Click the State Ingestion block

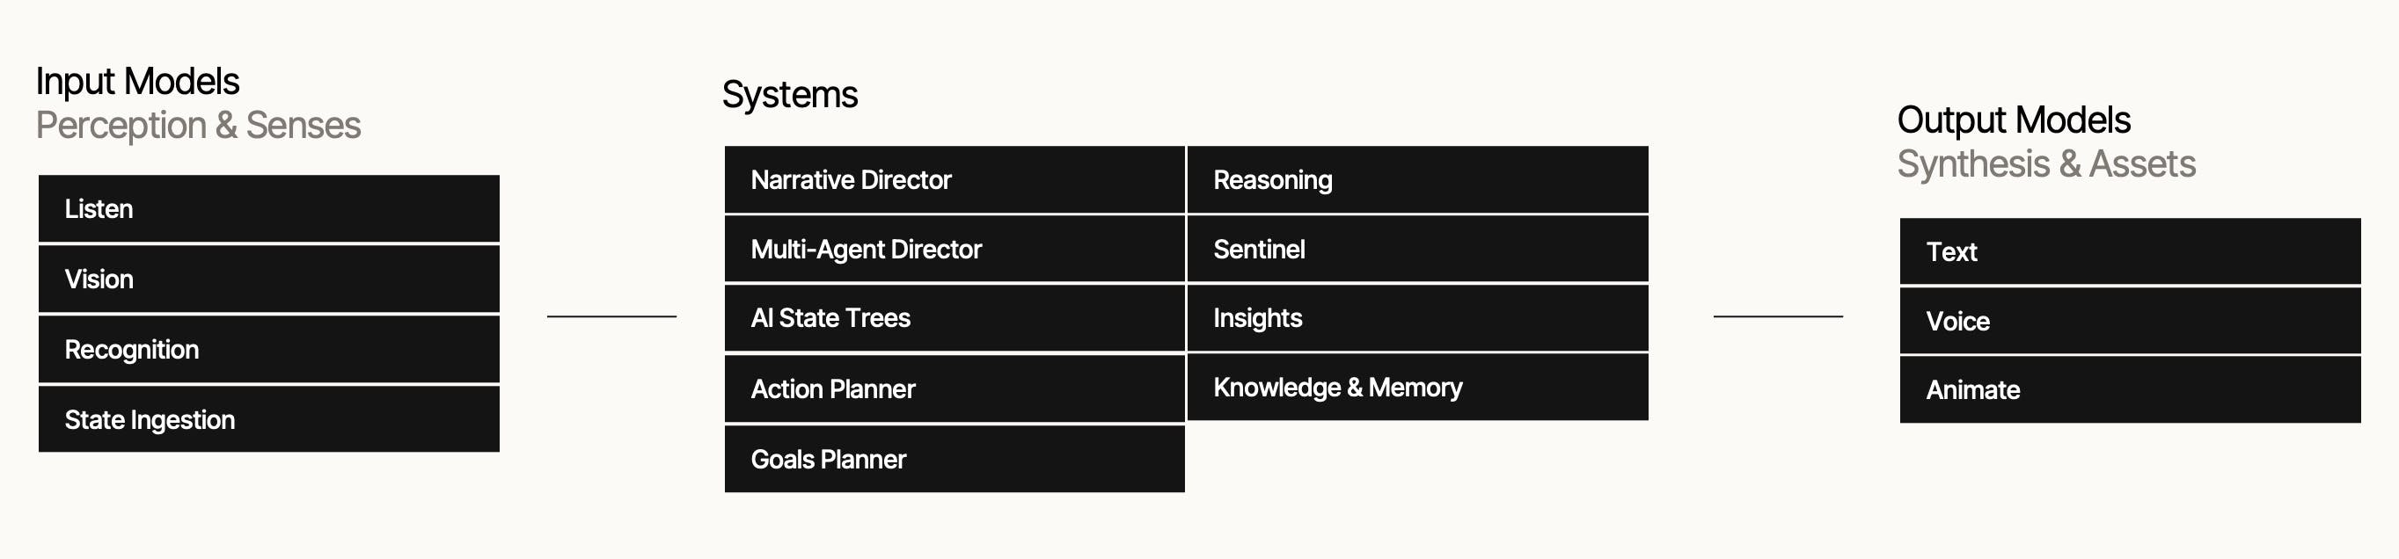click(x=268, y=419)
